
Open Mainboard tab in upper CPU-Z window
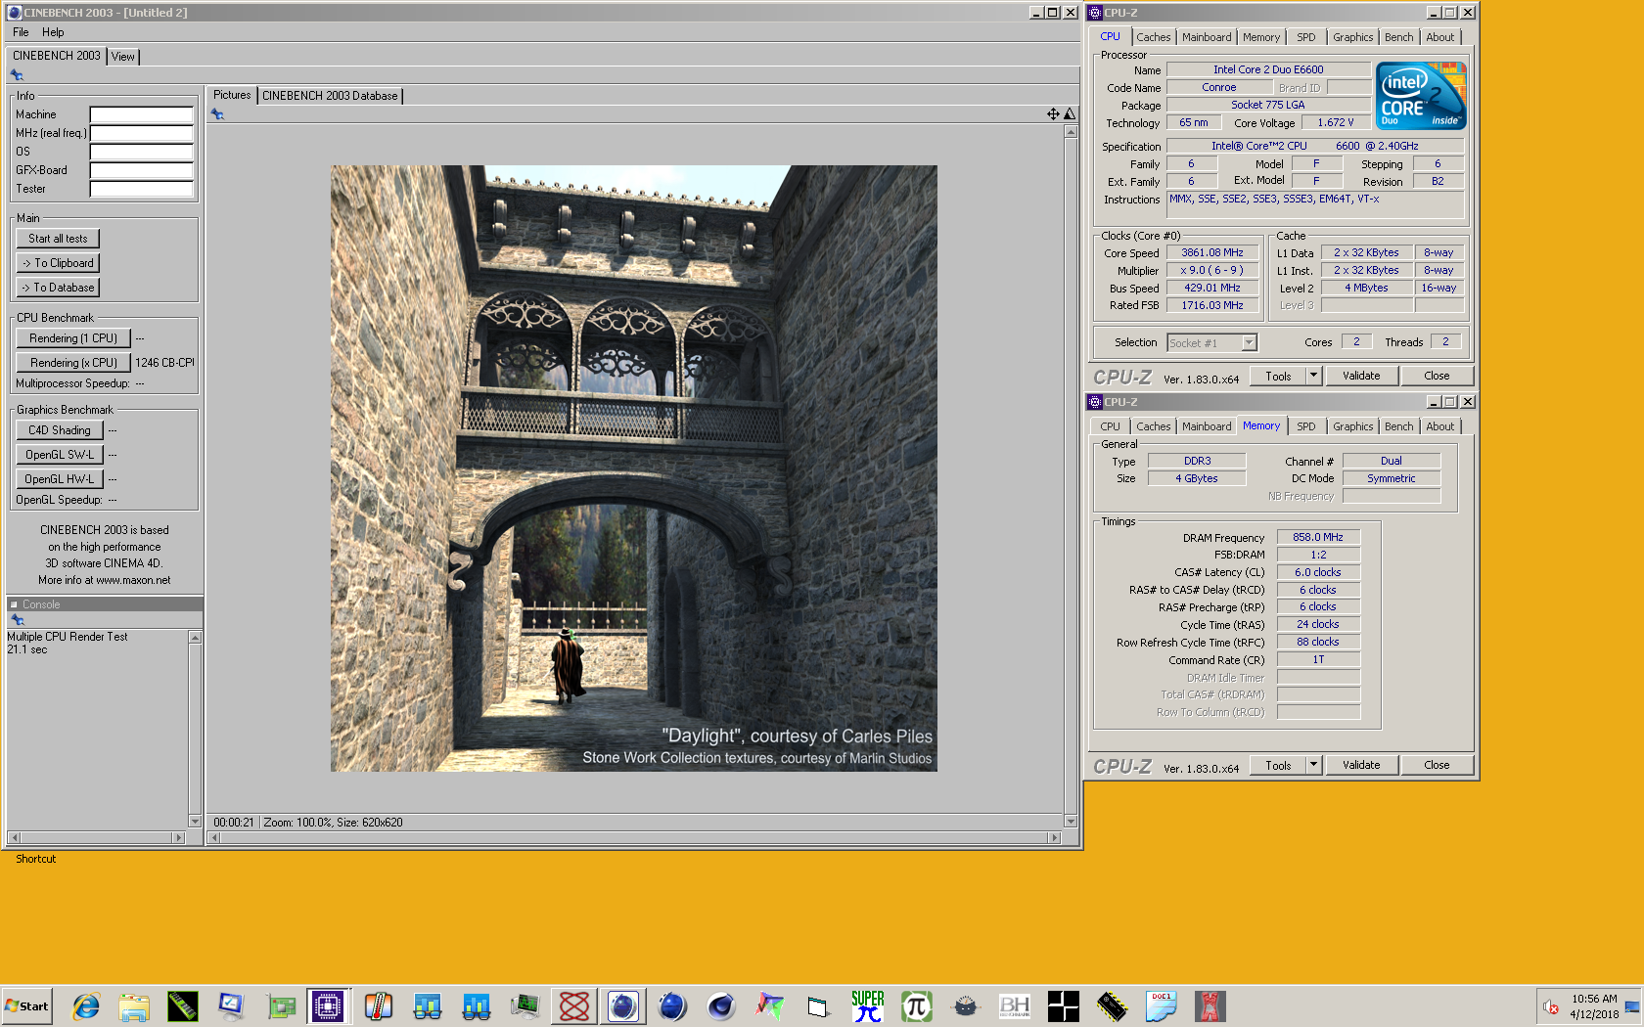pos(1207,37)
